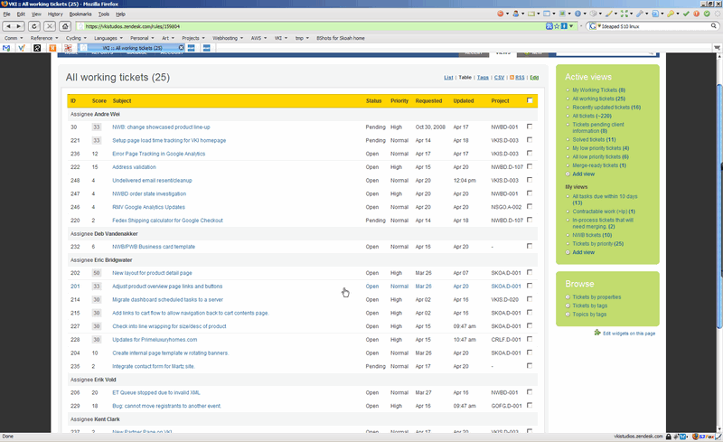This screenshot has width=723, height=442.
Task: Click the blue Information toolbar icon
Action: 577,14
